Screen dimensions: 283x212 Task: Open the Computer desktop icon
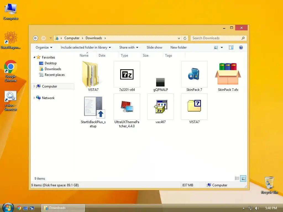(x=11, y=12)
